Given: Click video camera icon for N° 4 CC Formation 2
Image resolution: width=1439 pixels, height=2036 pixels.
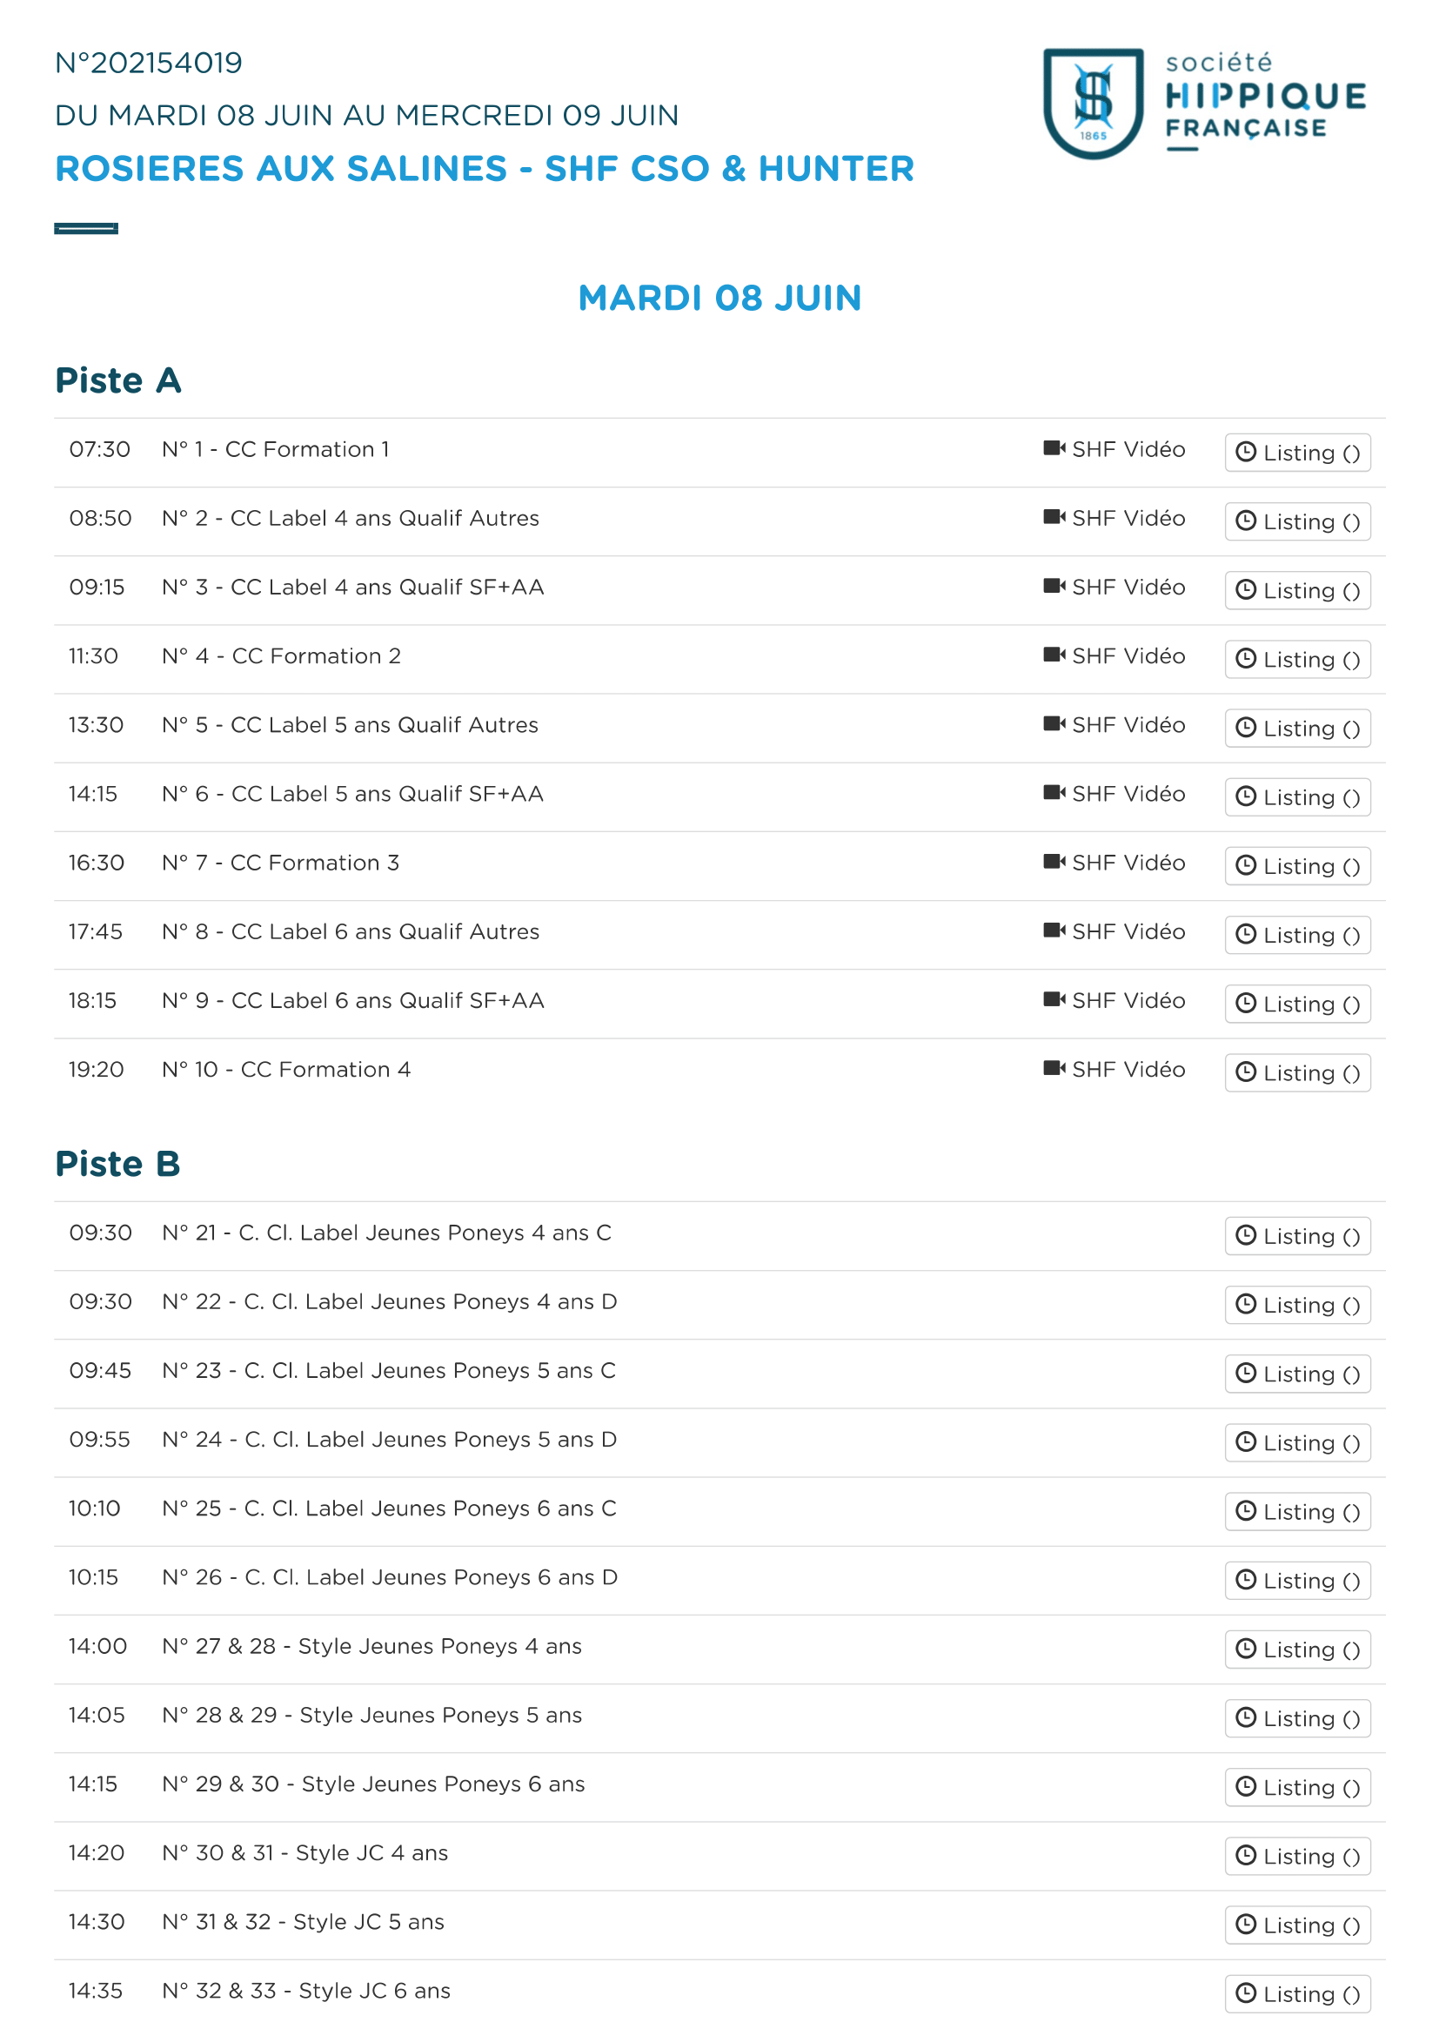Looking at the screenshot, I should point(1054,655).
